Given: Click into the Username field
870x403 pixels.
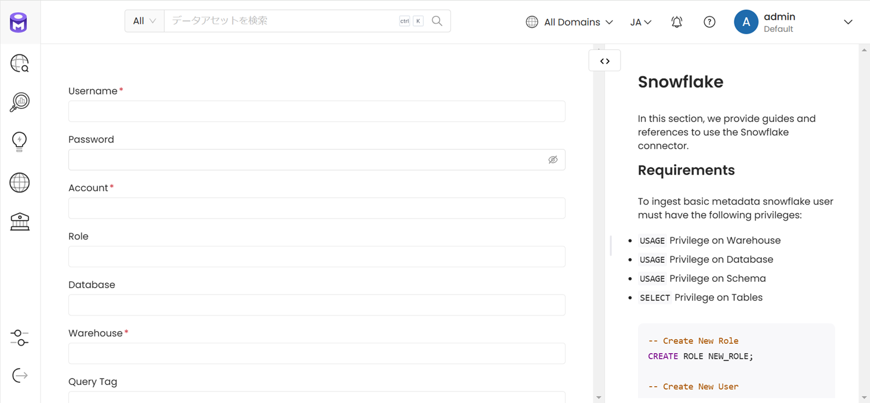Looking at the screenshot, I should click(317, 111).
